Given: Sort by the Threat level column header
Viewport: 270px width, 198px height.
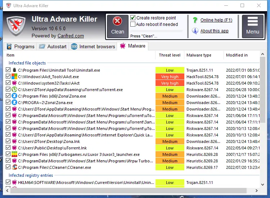Looking at the screenshot, I should 170,55.
